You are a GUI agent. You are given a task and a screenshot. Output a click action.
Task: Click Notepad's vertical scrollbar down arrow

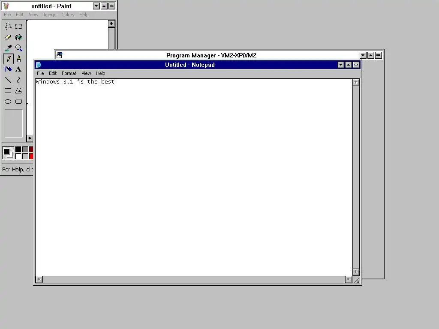click(356, 272)
